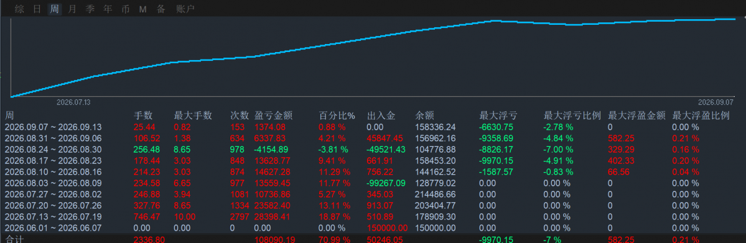Sort by the 最大浮亏 column header
The image size is (746, 243).
point(498,115)
